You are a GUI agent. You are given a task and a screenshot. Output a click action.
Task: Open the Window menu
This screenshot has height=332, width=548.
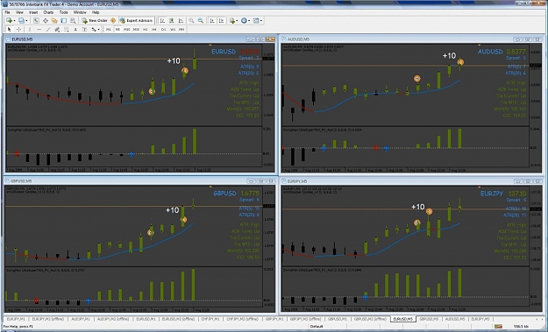point(80,12)
